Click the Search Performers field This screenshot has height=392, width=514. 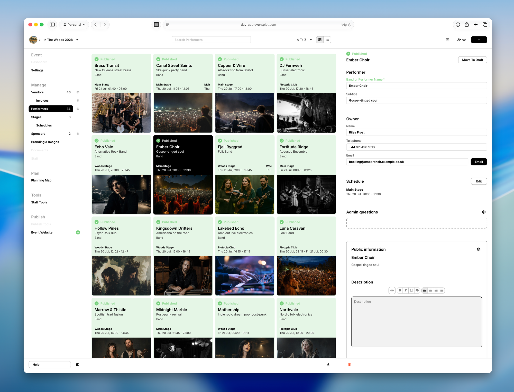pyautogui.click(x=211, y=40)
